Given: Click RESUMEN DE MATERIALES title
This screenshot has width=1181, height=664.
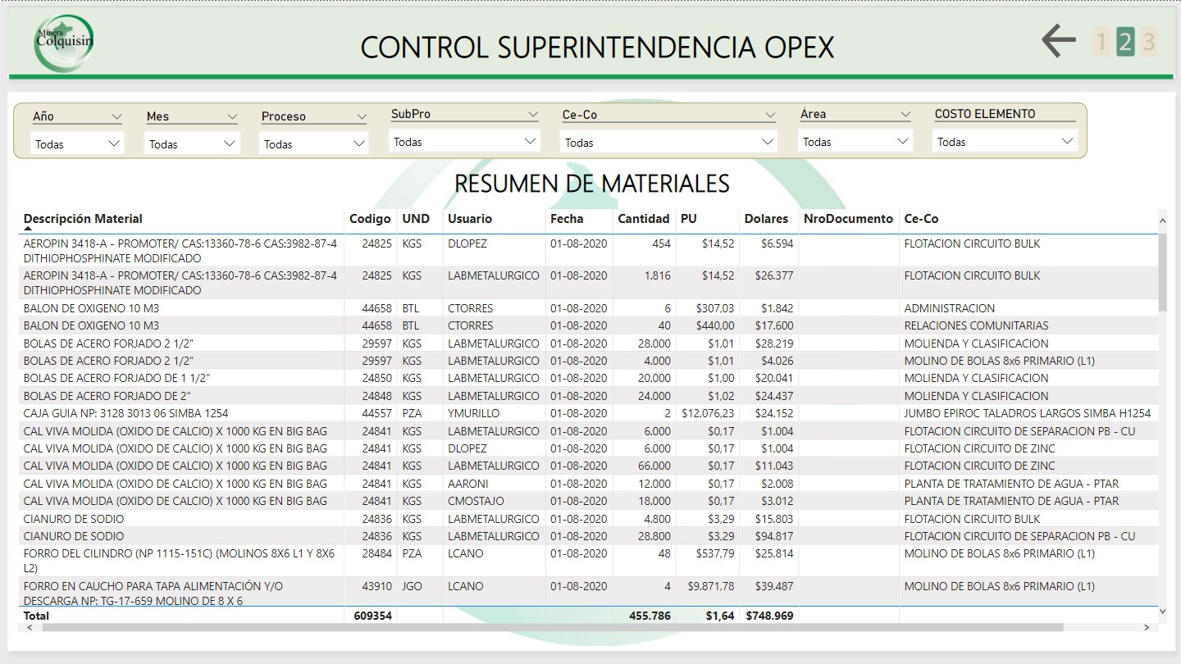Looking at the screenshot, I should (592, 184).
